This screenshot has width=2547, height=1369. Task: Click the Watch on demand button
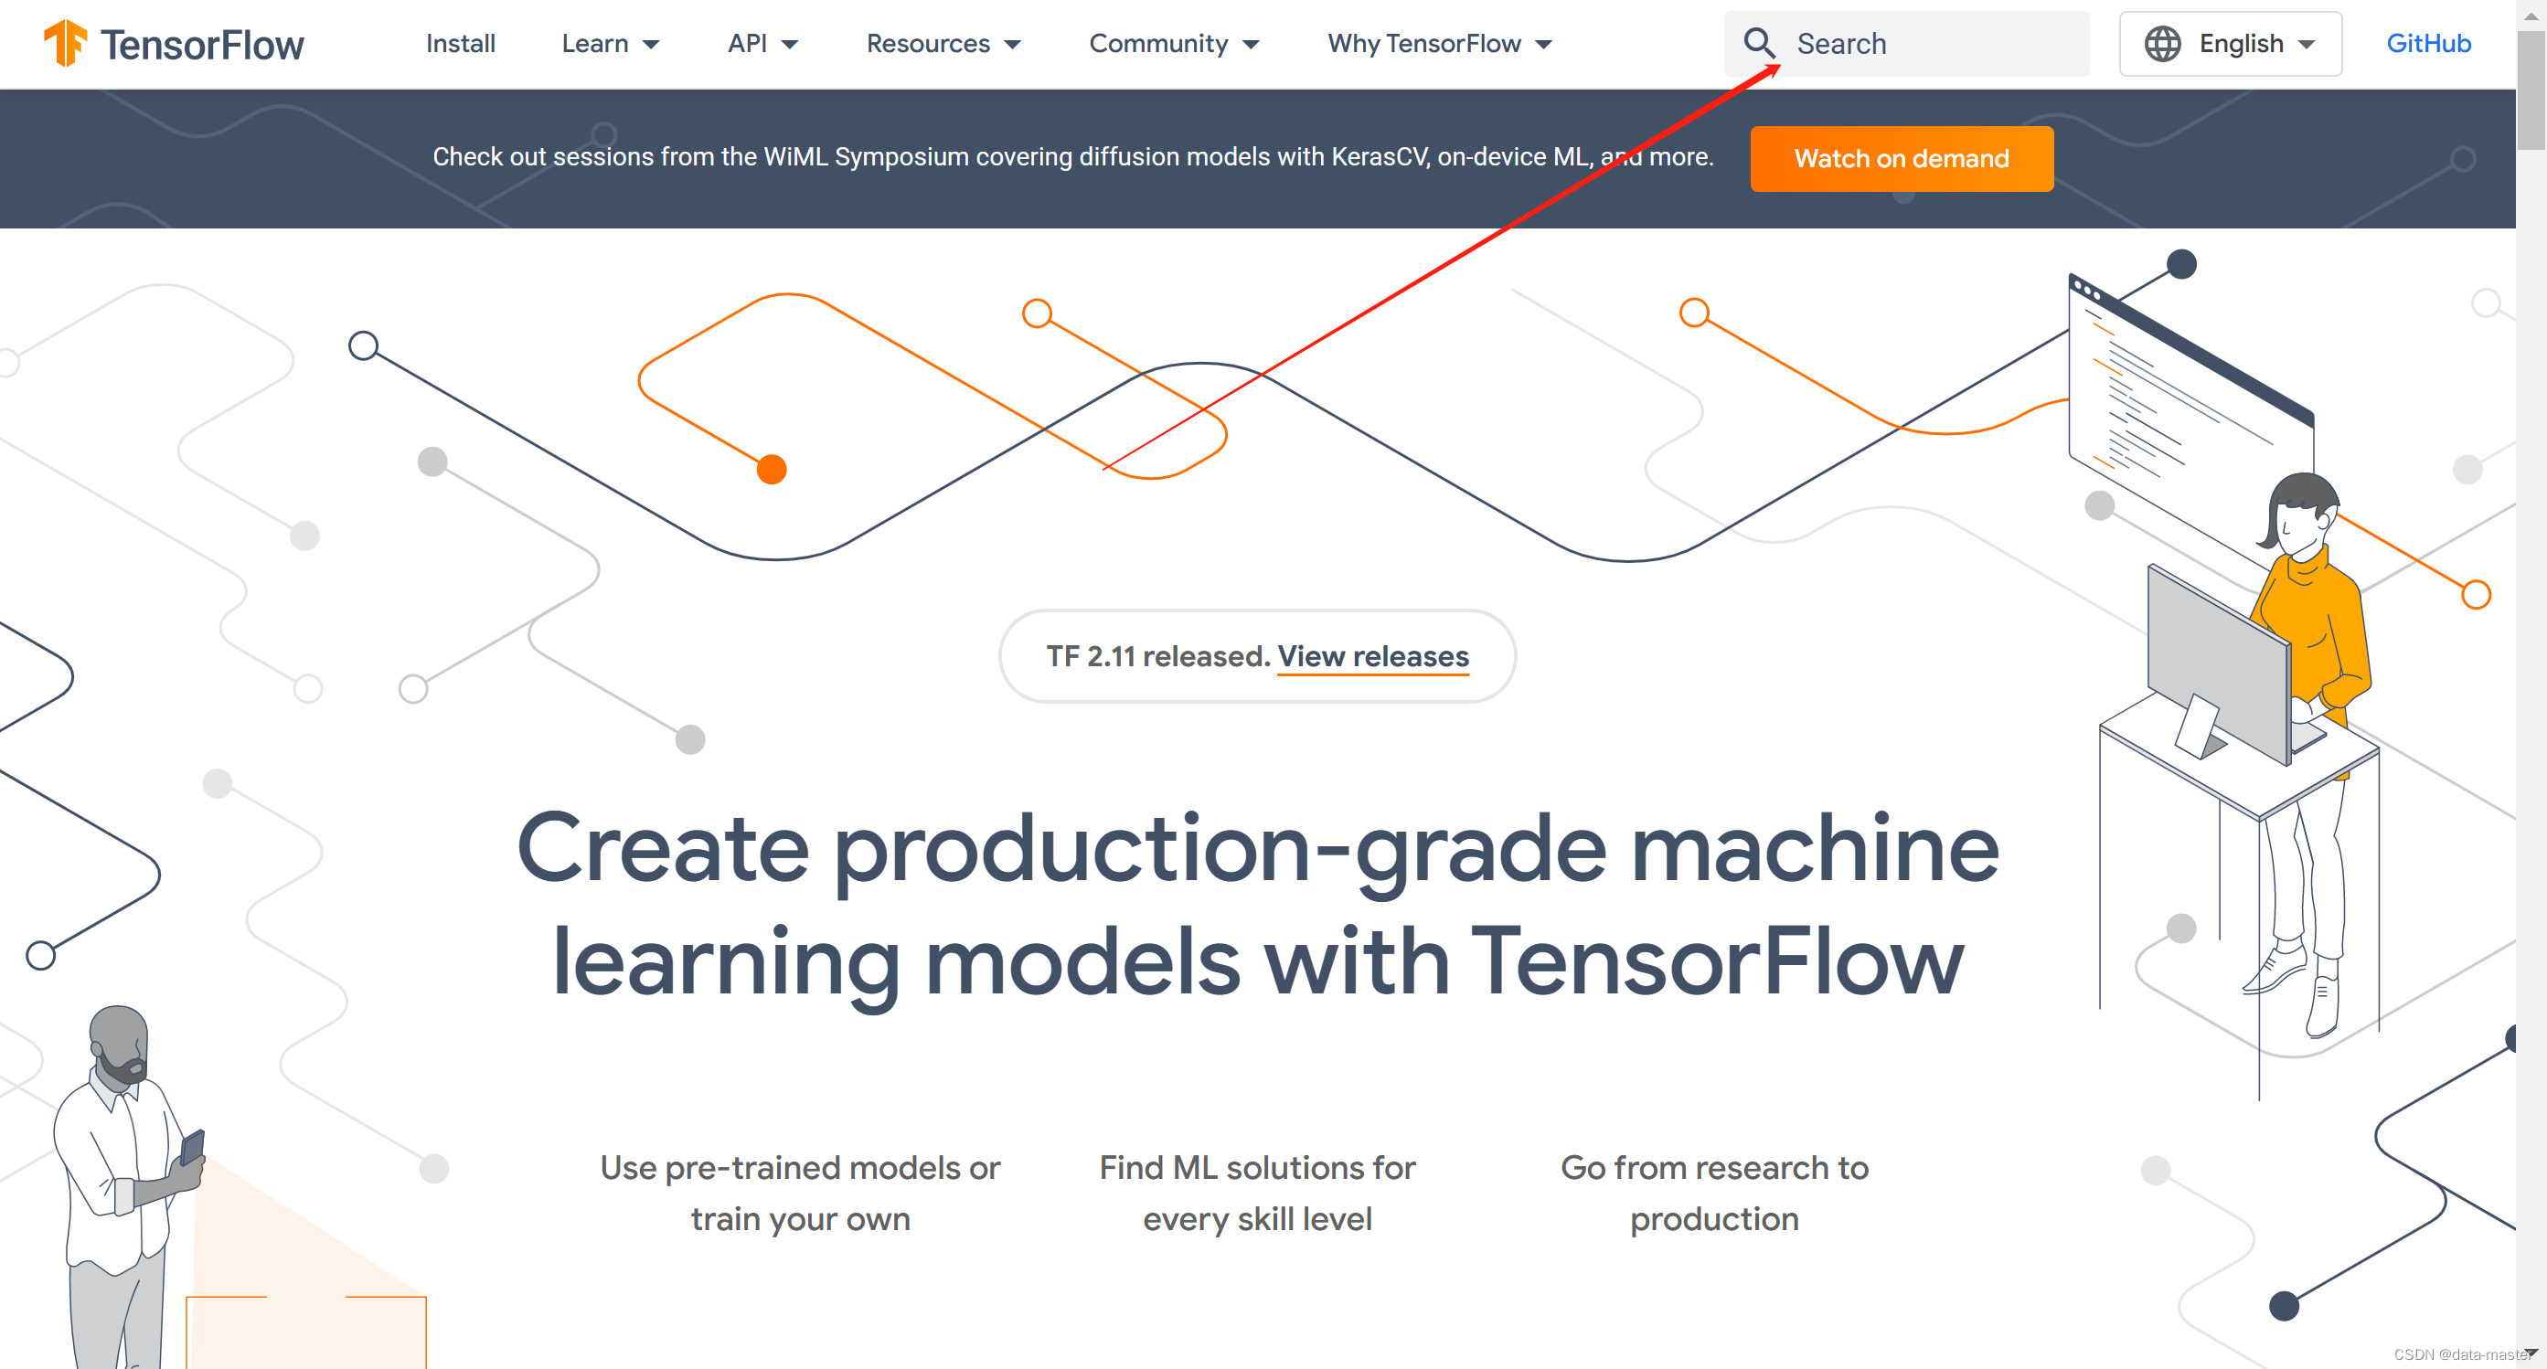1900,157
